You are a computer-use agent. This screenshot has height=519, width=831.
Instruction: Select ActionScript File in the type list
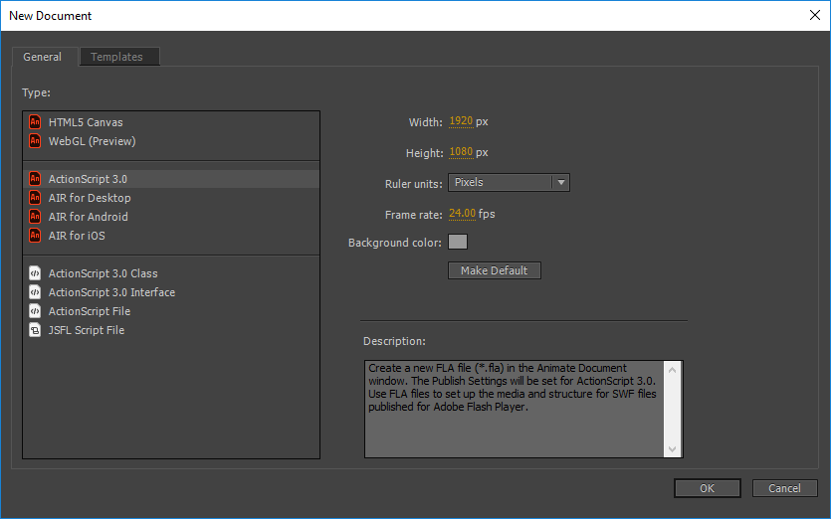pyautogui.click(x=90, y=311)
